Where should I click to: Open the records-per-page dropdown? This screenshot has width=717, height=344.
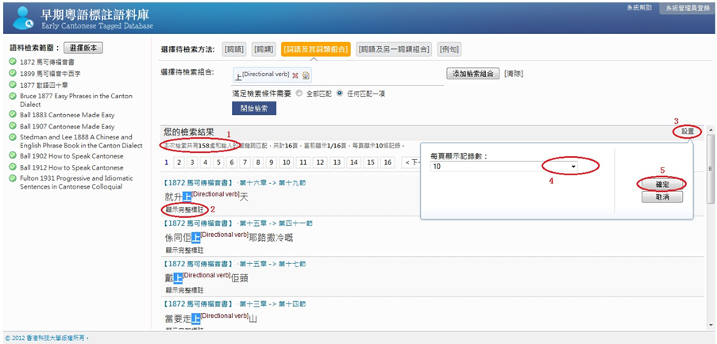click(x=572, y=167)
